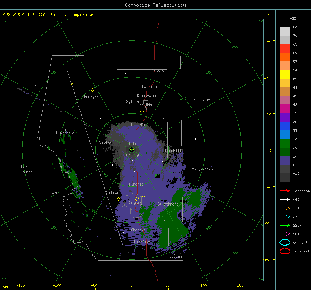Click the white 04DK arrow in legend
The width and height of the screenshot is (311, 290).
click(x=285, y=199)
